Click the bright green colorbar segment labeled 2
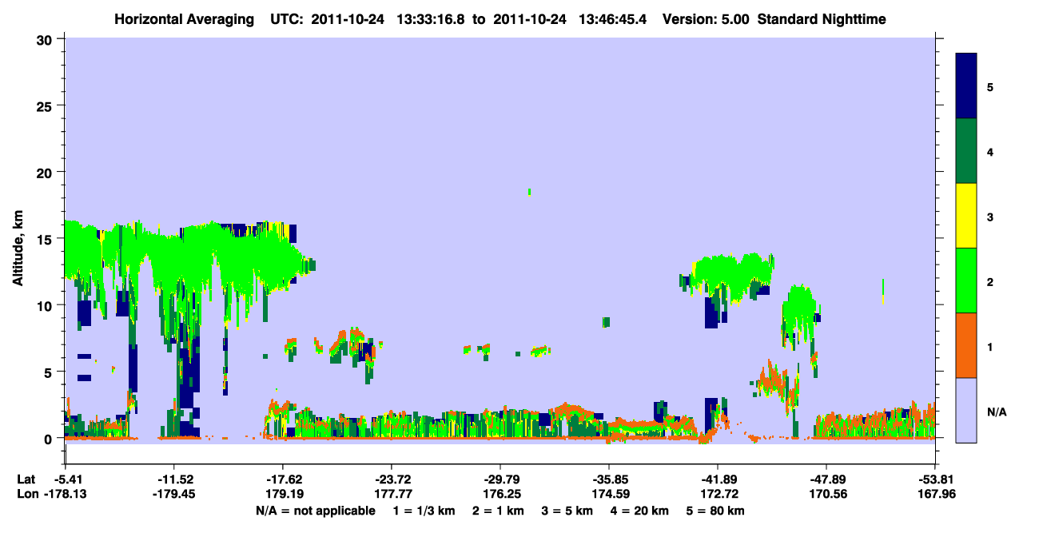Screen dimensions: 1039x533 (966, 280)
